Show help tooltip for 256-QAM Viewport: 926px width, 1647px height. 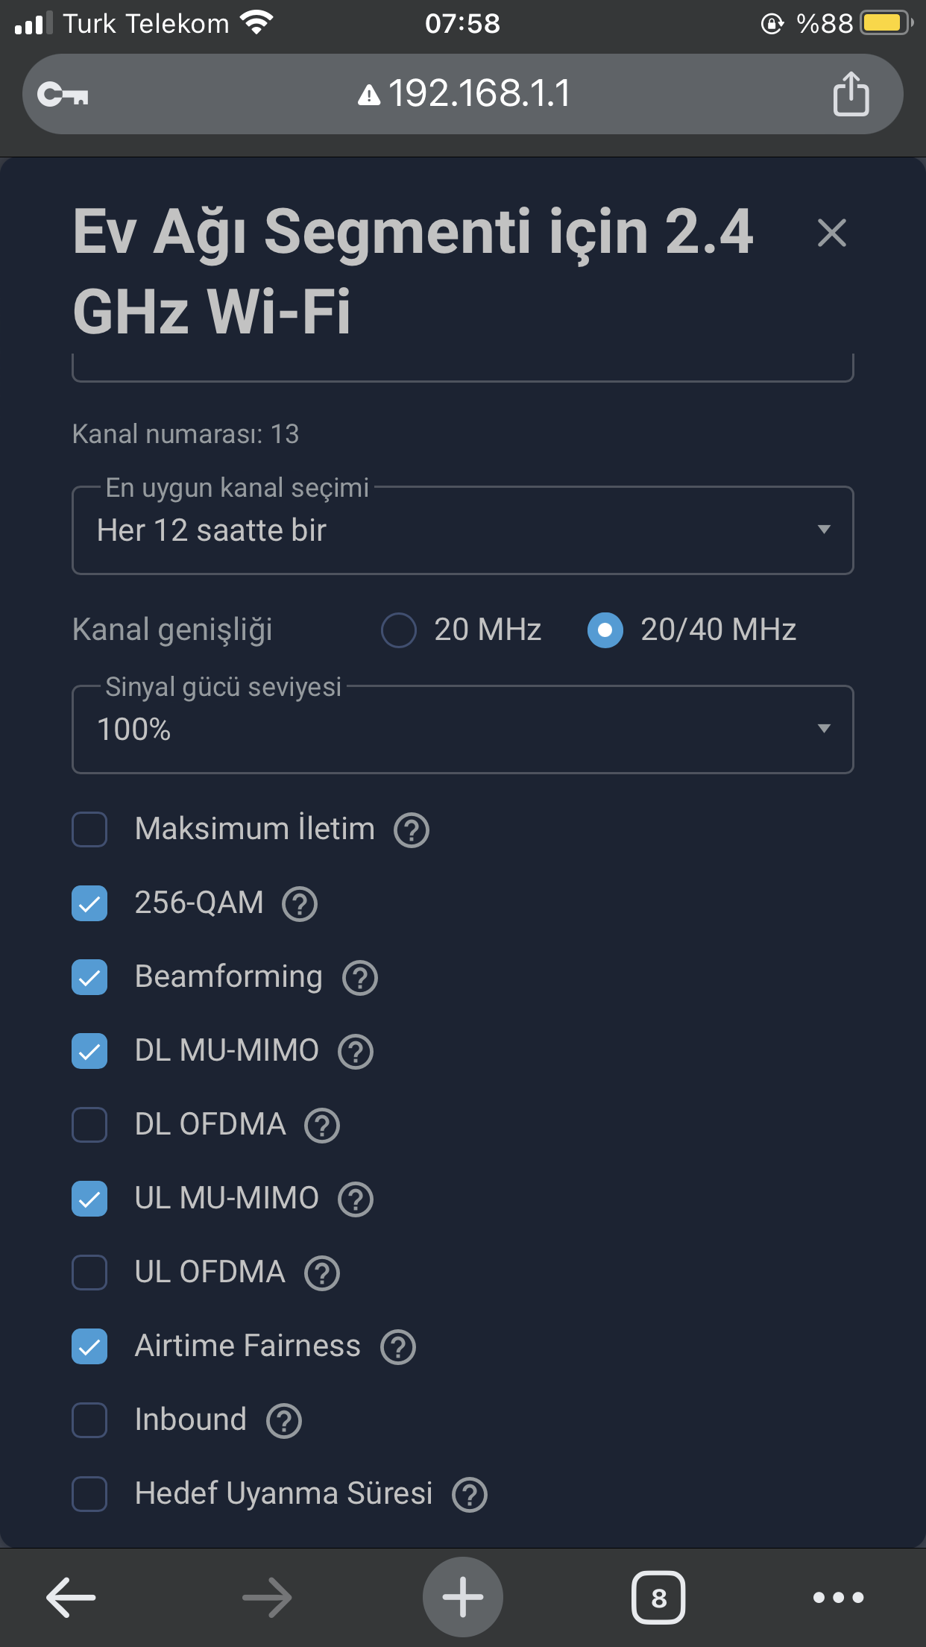coord(300,904)
